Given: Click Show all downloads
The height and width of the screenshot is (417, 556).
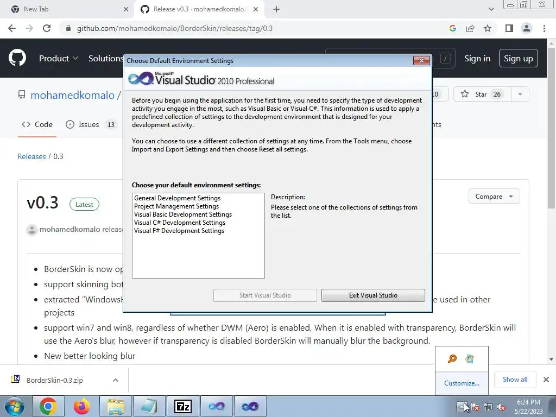Looking at the screenshot, I should point(515,380).
